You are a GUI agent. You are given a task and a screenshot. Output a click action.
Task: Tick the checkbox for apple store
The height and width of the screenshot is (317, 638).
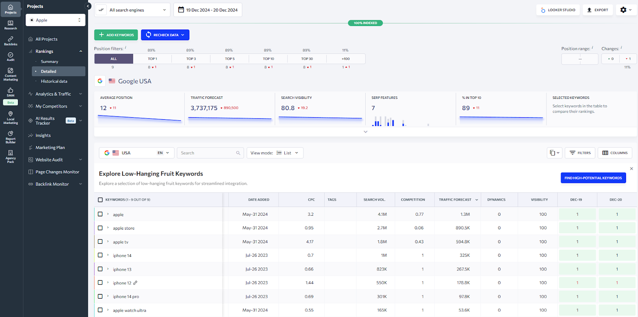pyautogui.click(x=100, y=228)
